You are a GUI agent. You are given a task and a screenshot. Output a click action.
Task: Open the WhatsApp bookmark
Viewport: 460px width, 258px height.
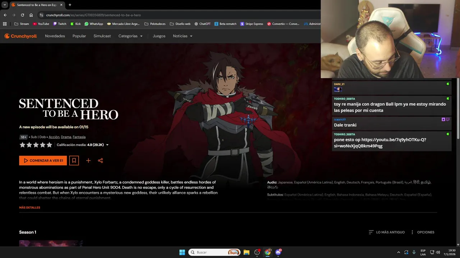(x=94, y=24)
